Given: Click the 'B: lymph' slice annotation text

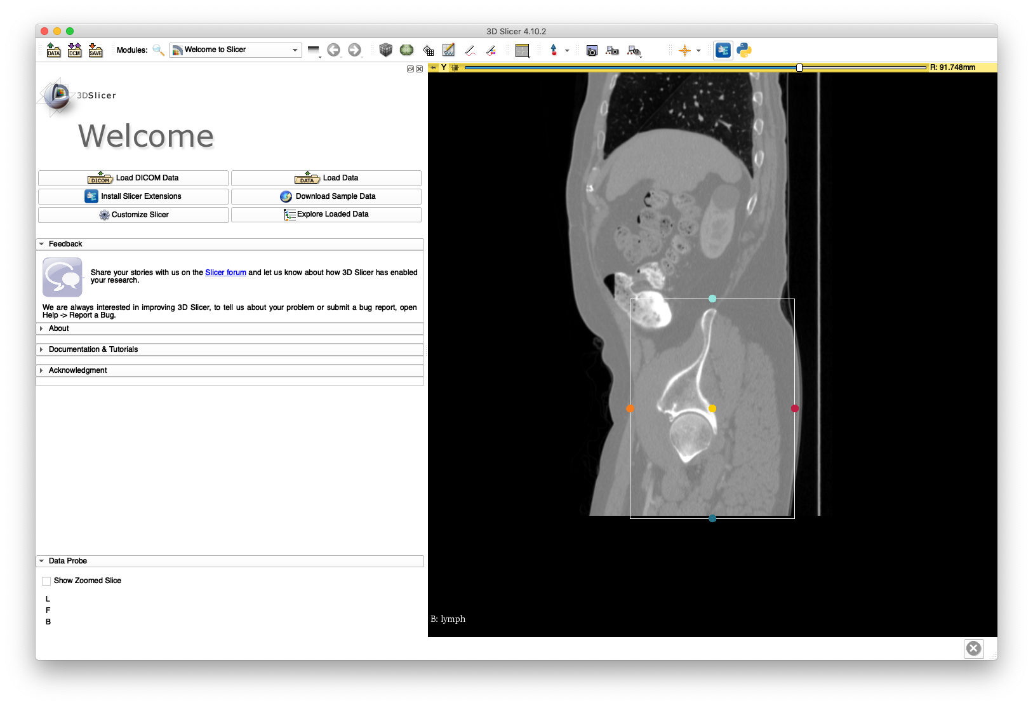Looking at the screenshot, I should click(x=448, y=619).
